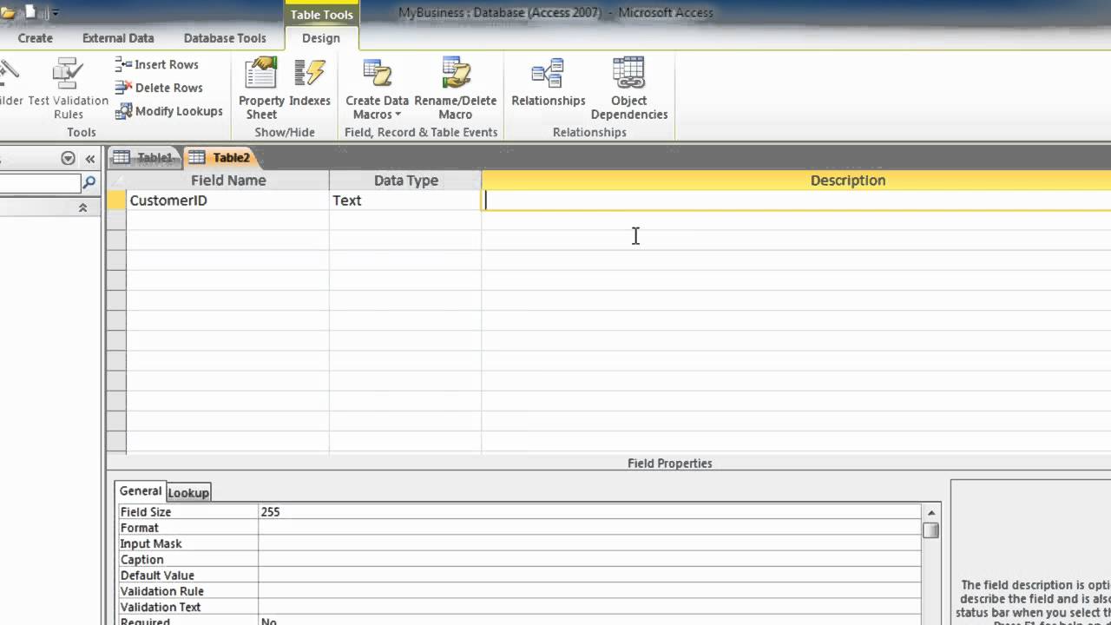Click the field properties scrollbar thumb
1111x625 pixels.
pos(931,530)
